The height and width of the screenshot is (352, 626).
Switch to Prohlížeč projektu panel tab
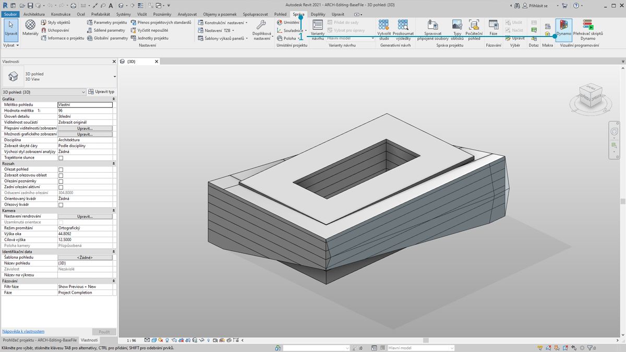(x=39, y=339)
